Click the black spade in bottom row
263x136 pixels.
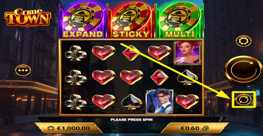tap(132, 102)
